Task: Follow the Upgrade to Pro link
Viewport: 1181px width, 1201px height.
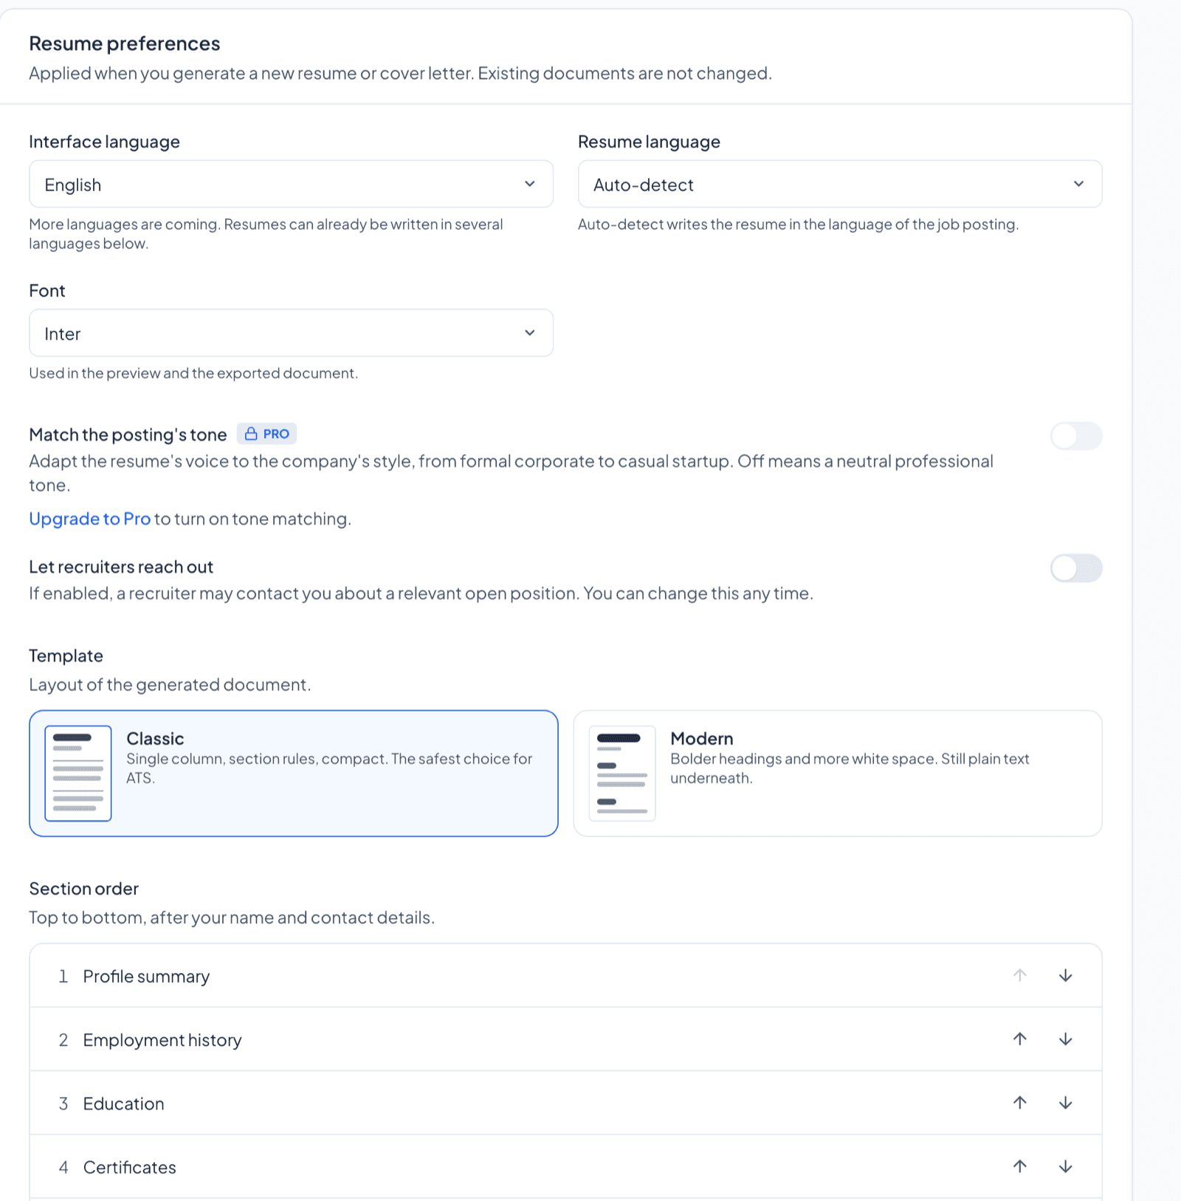Action: [x=89, y=519]
